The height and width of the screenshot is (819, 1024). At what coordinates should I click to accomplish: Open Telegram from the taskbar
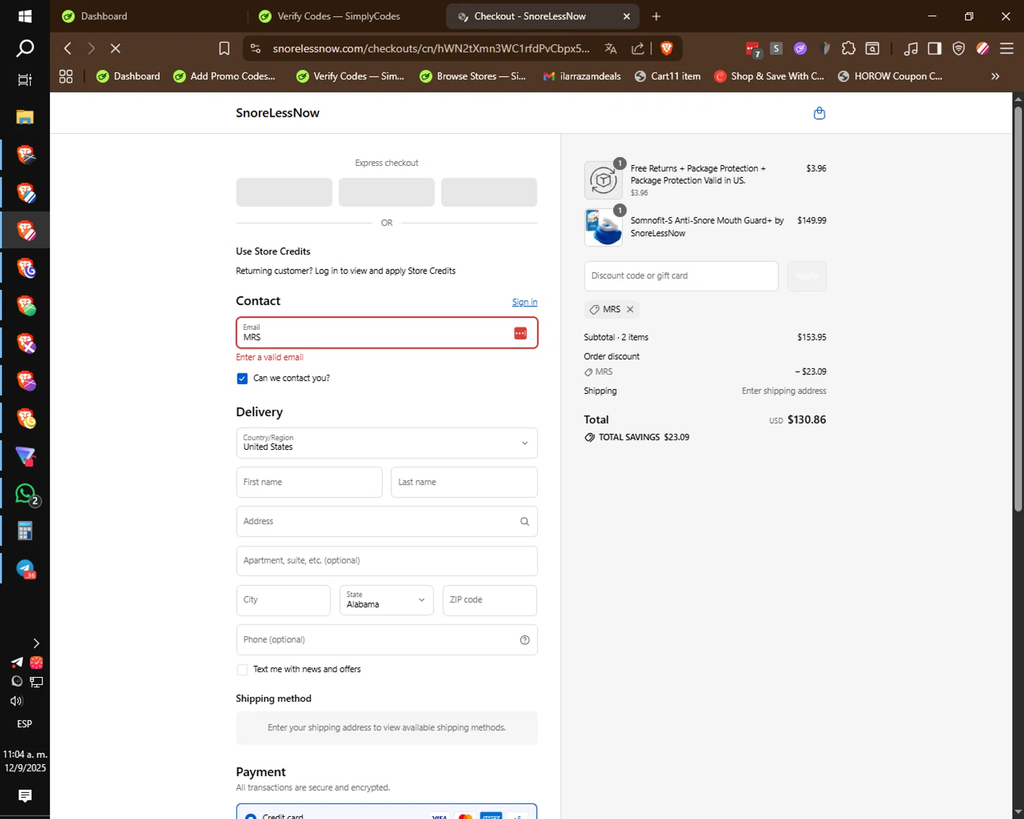25,569
